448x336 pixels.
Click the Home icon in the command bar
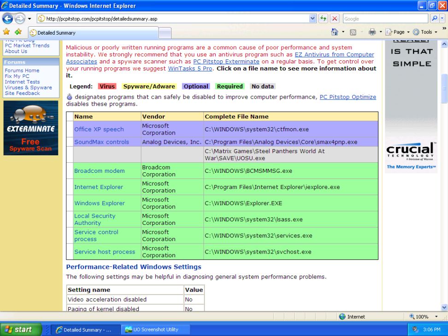click(335, 32)
